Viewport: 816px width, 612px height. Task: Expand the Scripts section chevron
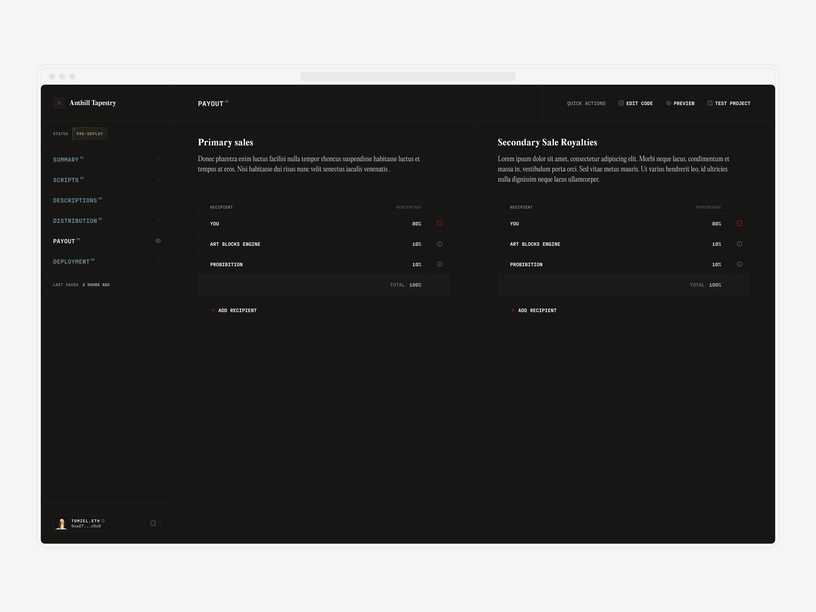(x=158, y=180)
